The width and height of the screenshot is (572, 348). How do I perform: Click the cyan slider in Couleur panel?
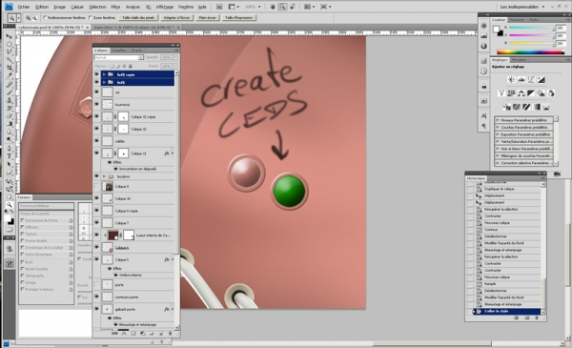click(532, 28)
